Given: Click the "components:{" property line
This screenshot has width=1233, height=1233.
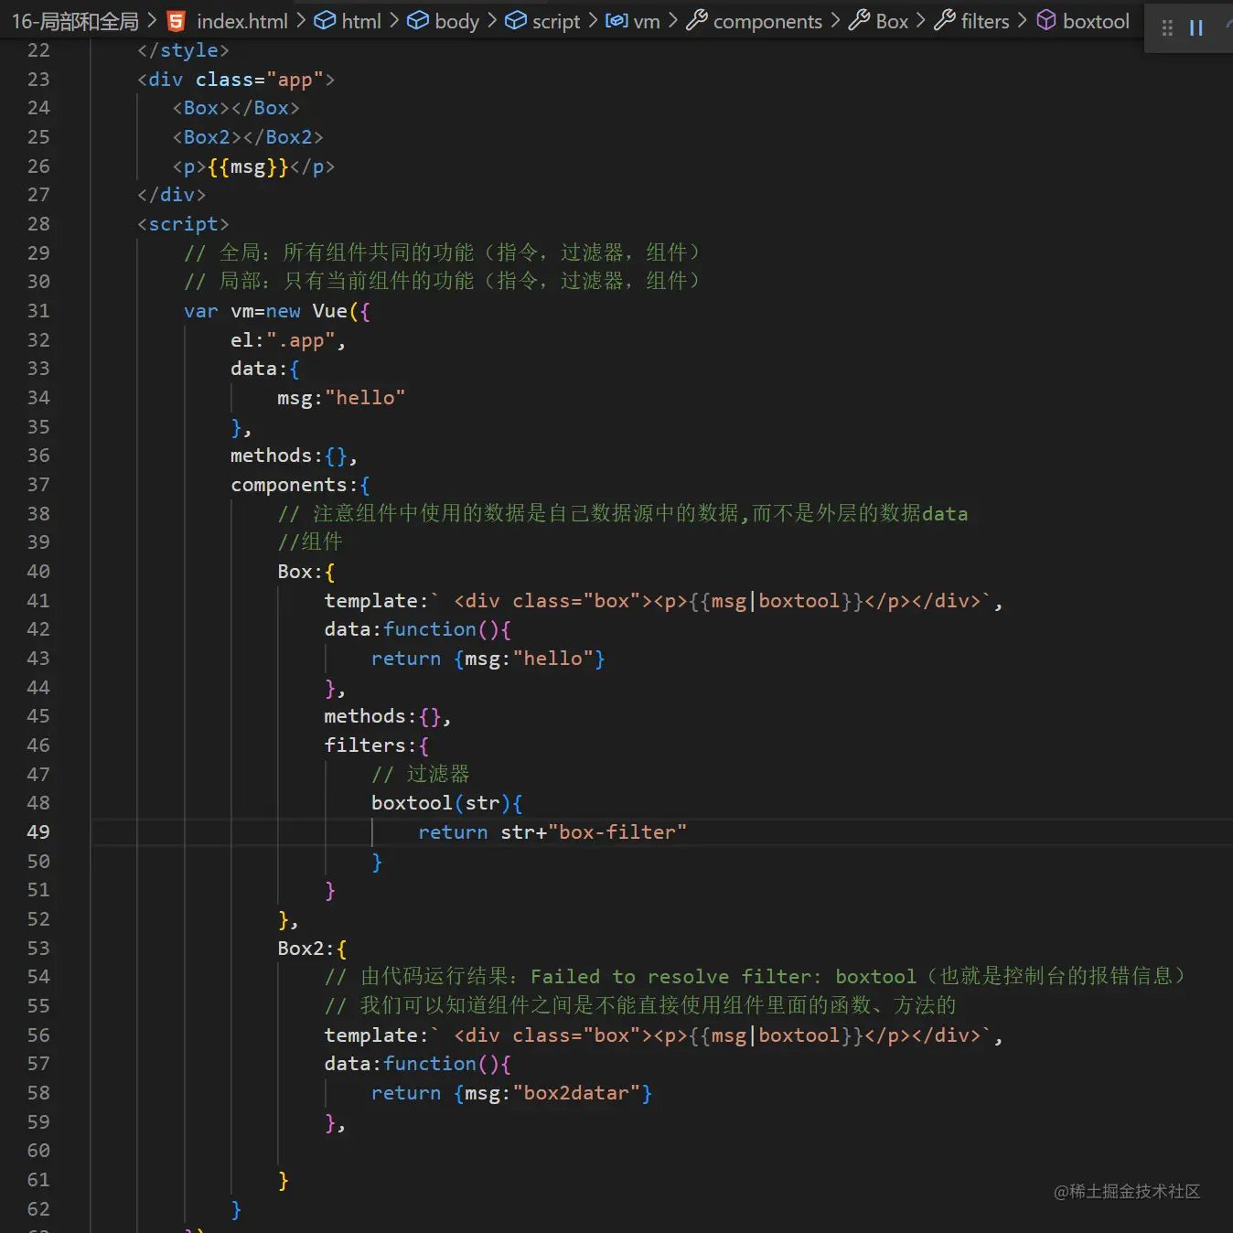Looking at the screenshot, I should click(x=300, y=485).
